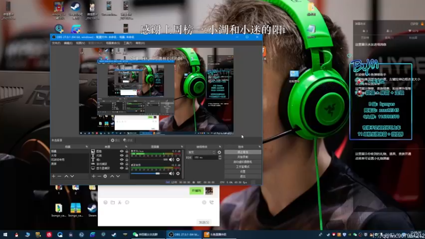Toggle the lock on the 显示器捕获 source
The width and height of the screenshot is (425, 239).
[x=127, y=168]
